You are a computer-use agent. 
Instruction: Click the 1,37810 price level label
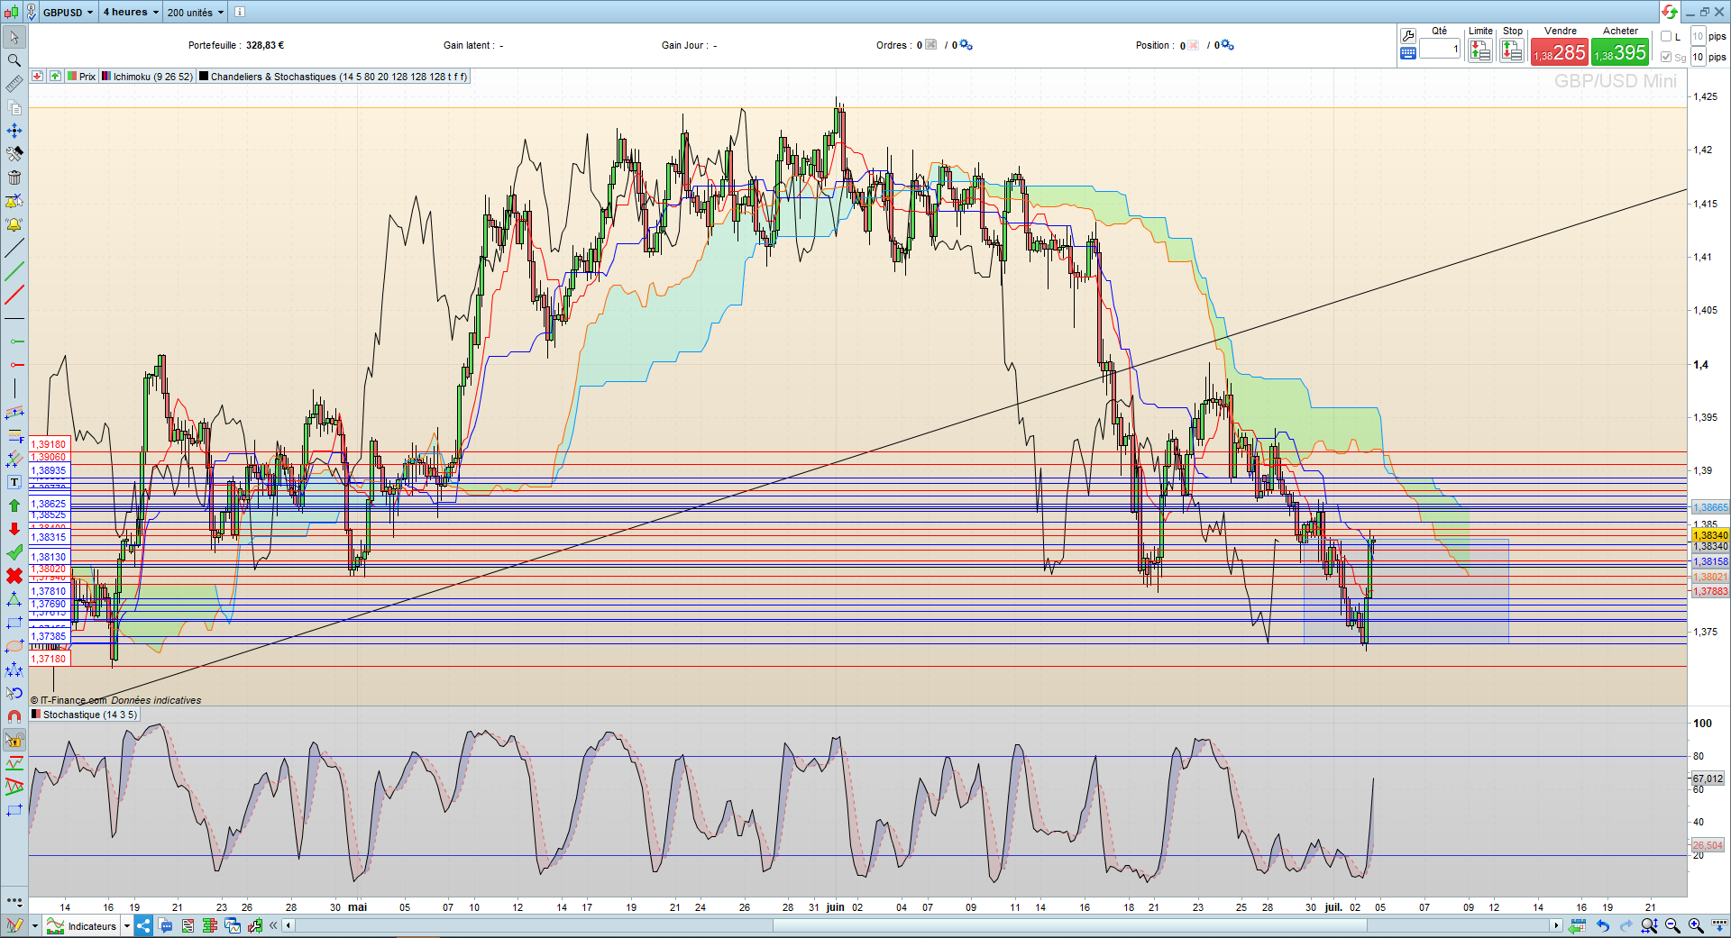(49, 591)
